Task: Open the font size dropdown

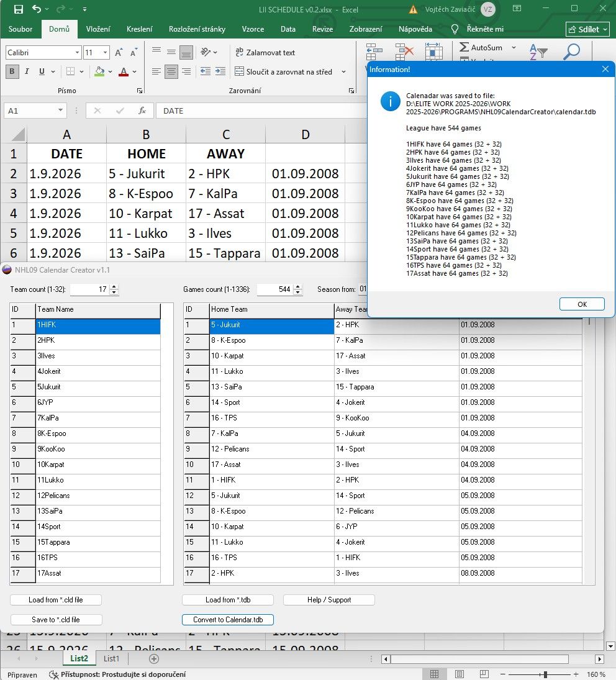Action: point(105,52)
